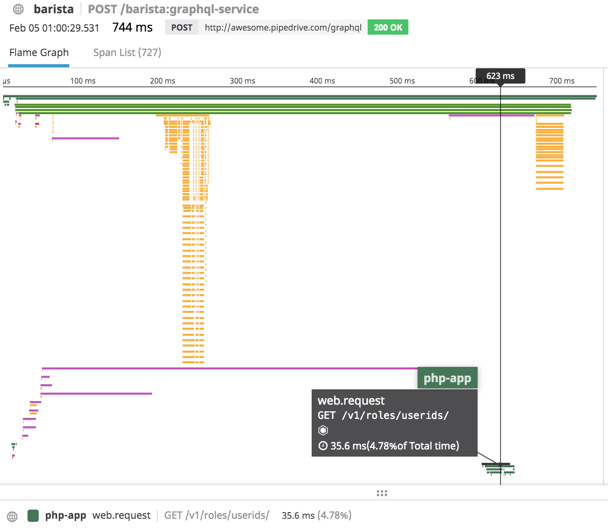
Task: Click the globe icon next to barista
Action: [18, 9]
